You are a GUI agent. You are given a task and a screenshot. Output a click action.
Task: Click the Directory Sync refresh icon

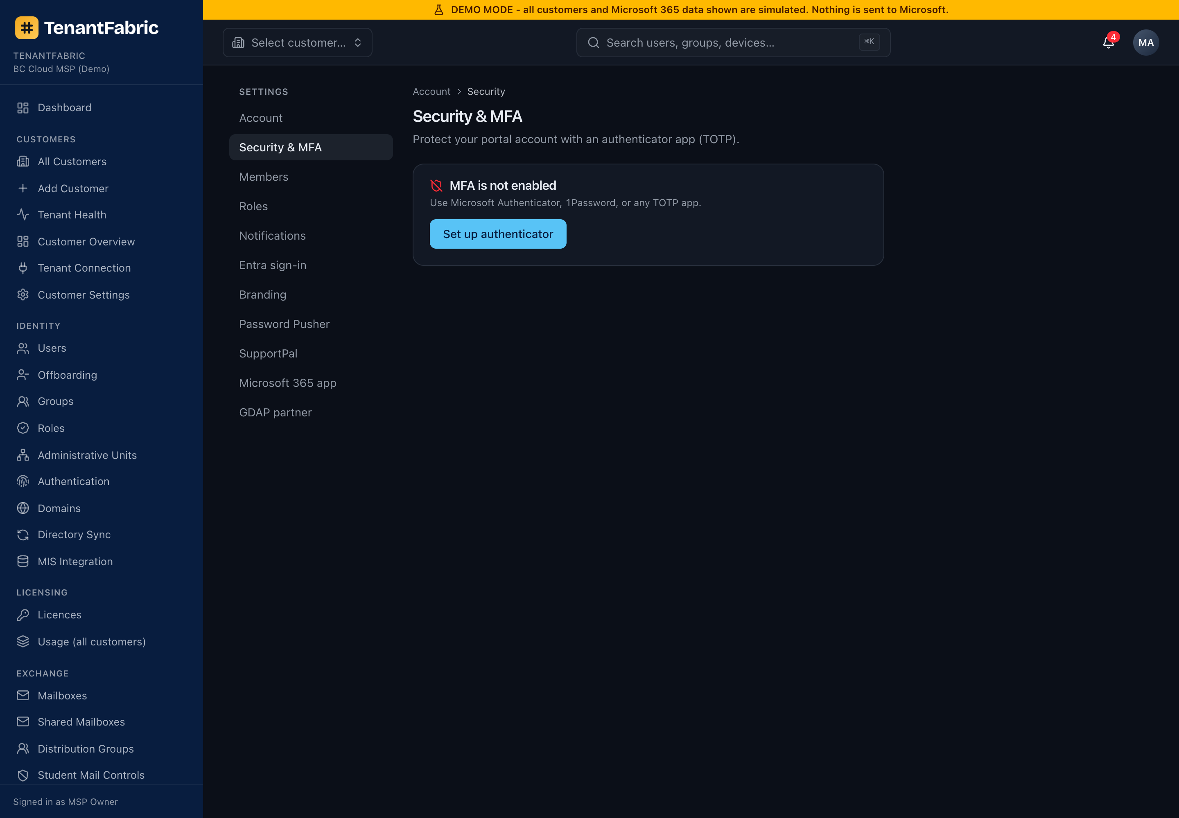click(x=23, y=535)
